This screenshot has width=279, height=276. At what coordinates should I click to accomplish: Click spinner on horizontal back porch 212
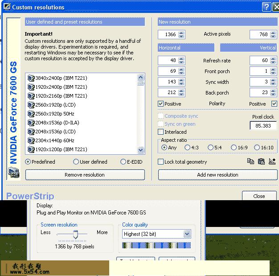click(x=181, y=93)
